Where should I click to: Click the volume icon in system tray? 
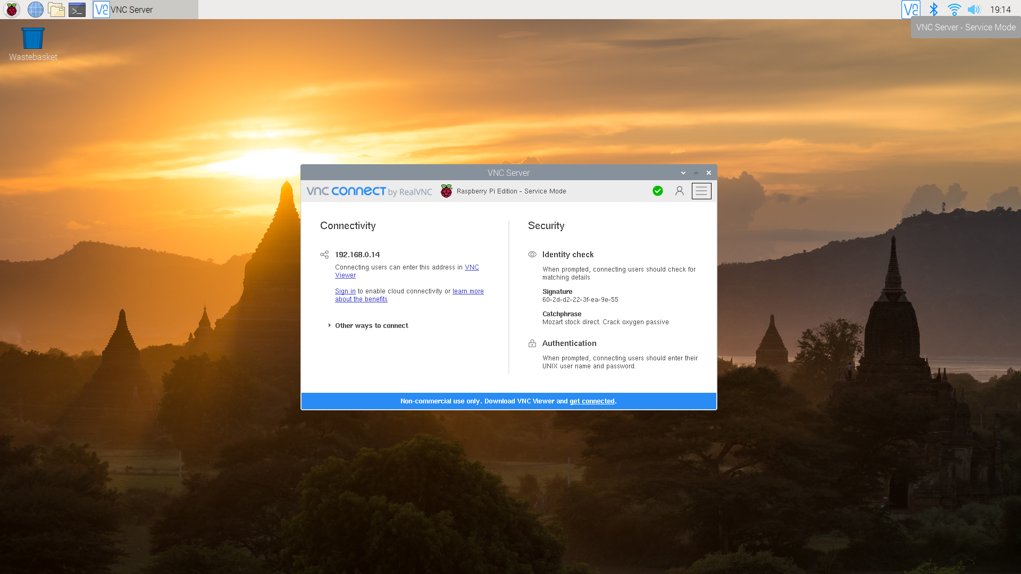coord(975,9)
